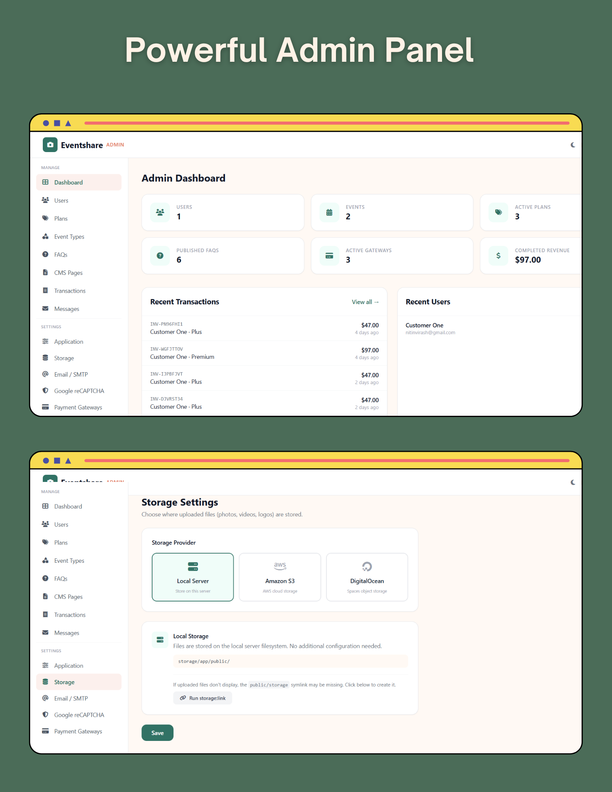Click the Active Gateways card stat icon
This screenshot has height=792, width=612.
[329, 256]
